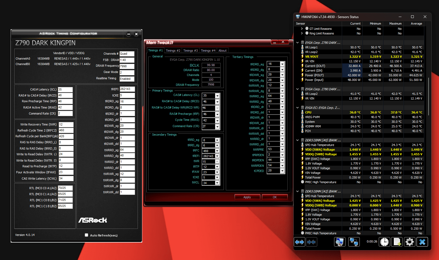
Task: Click the HWiNFO64 title bar app icon
Action: [298, 17]
